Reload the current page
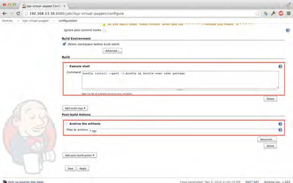The height and width of the screenshot is (183, 293). point(18,13)
